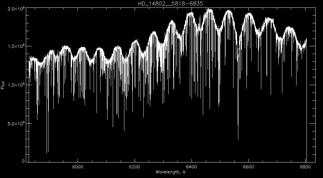323x178 pixels.
Task: Click the 6200 wavelength tick label
Action: 135,167
